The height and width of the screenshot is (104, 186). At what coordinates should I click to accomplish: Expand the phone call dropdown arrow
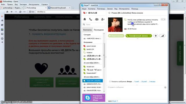(150, 36)
